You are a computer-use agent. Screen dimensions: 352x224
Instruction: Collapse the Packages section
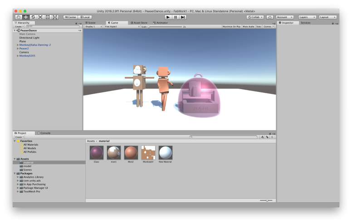(x=15, y=173)
